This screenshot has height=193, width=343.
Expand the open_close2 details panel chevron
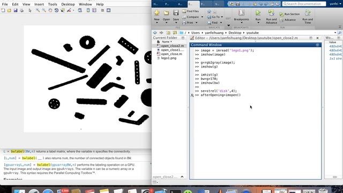182,176
